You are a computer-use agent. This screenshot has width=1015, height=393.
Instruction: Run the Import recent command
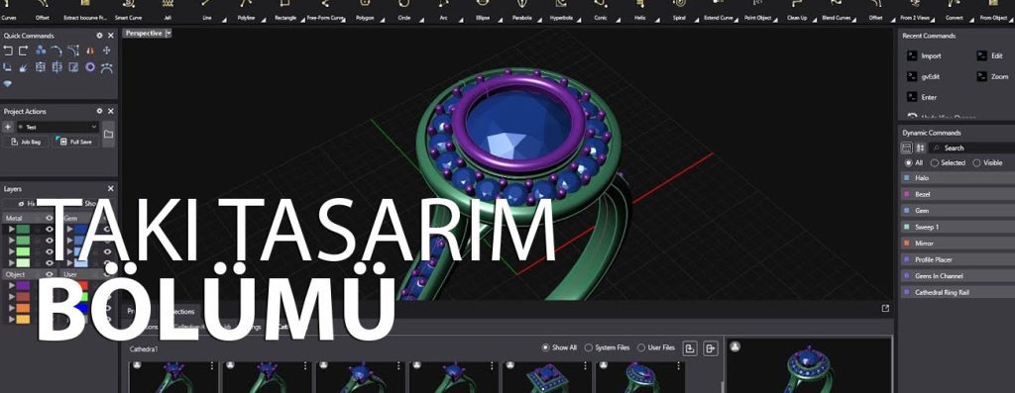tap(924, 56)
